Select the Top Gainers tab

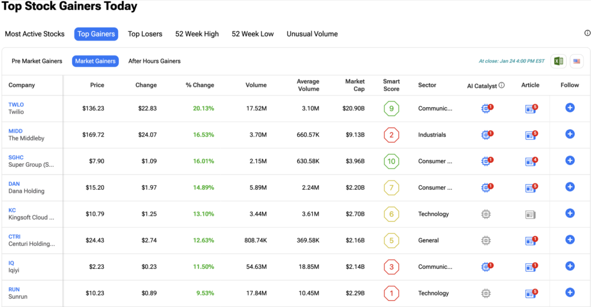click(x=96, y=34)
